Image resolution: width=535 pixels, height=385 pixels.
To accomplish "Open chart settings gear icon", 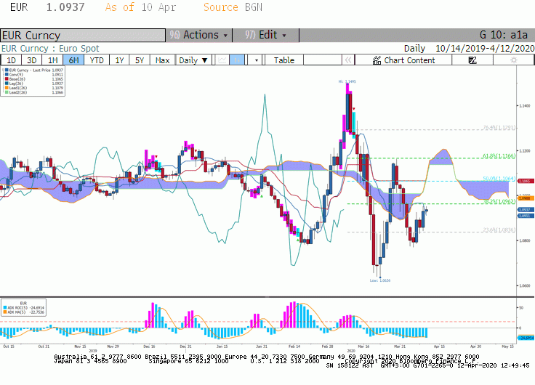I will (513, 60).
